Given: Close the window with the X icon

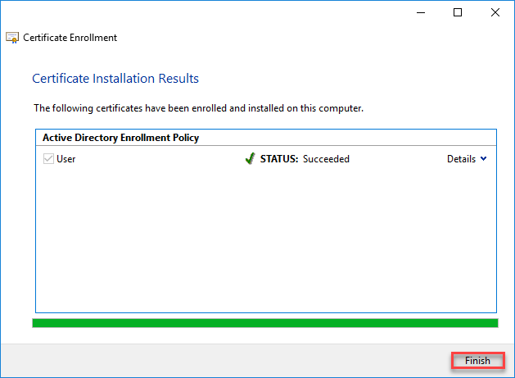Looking at the screenshot, I should tap(495, 12).
